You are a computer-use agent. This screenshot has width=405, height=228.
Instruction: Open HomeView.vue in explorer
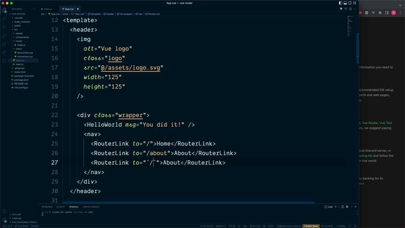pos(25,56)
